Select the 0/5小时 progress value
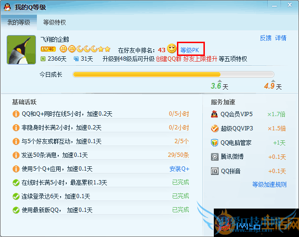This screenshot has height=237, width=299. point(179,114)
